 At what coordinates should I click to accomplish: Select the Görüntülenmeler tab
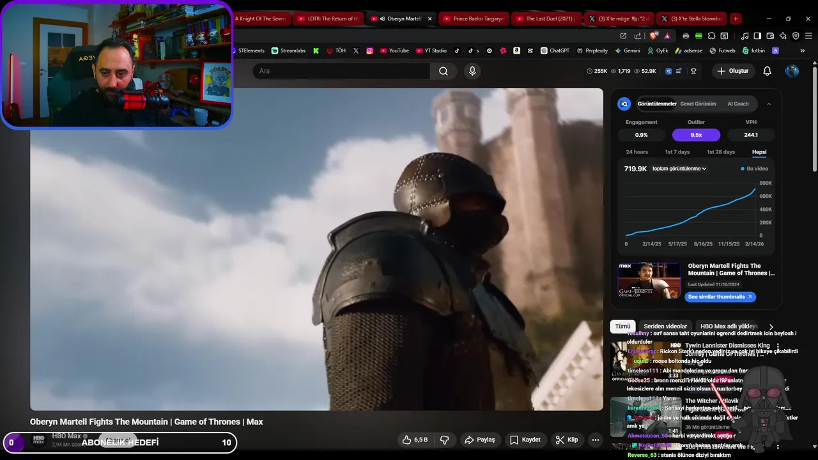tap(657, 103)
